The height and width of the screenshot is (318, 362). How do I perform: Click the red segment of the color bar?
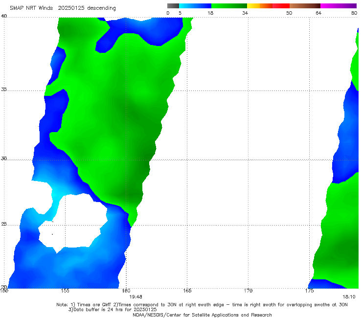281,6
